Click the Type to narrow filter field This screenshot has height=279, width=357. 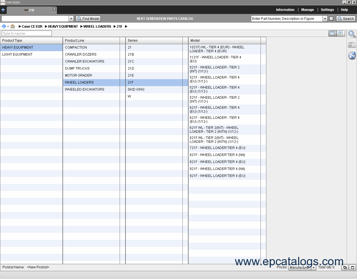(x=27, y=33)
